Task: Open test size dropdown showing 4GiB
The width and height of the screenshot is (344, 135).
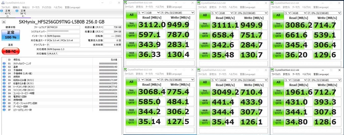Action: click(x=299, y=13)
